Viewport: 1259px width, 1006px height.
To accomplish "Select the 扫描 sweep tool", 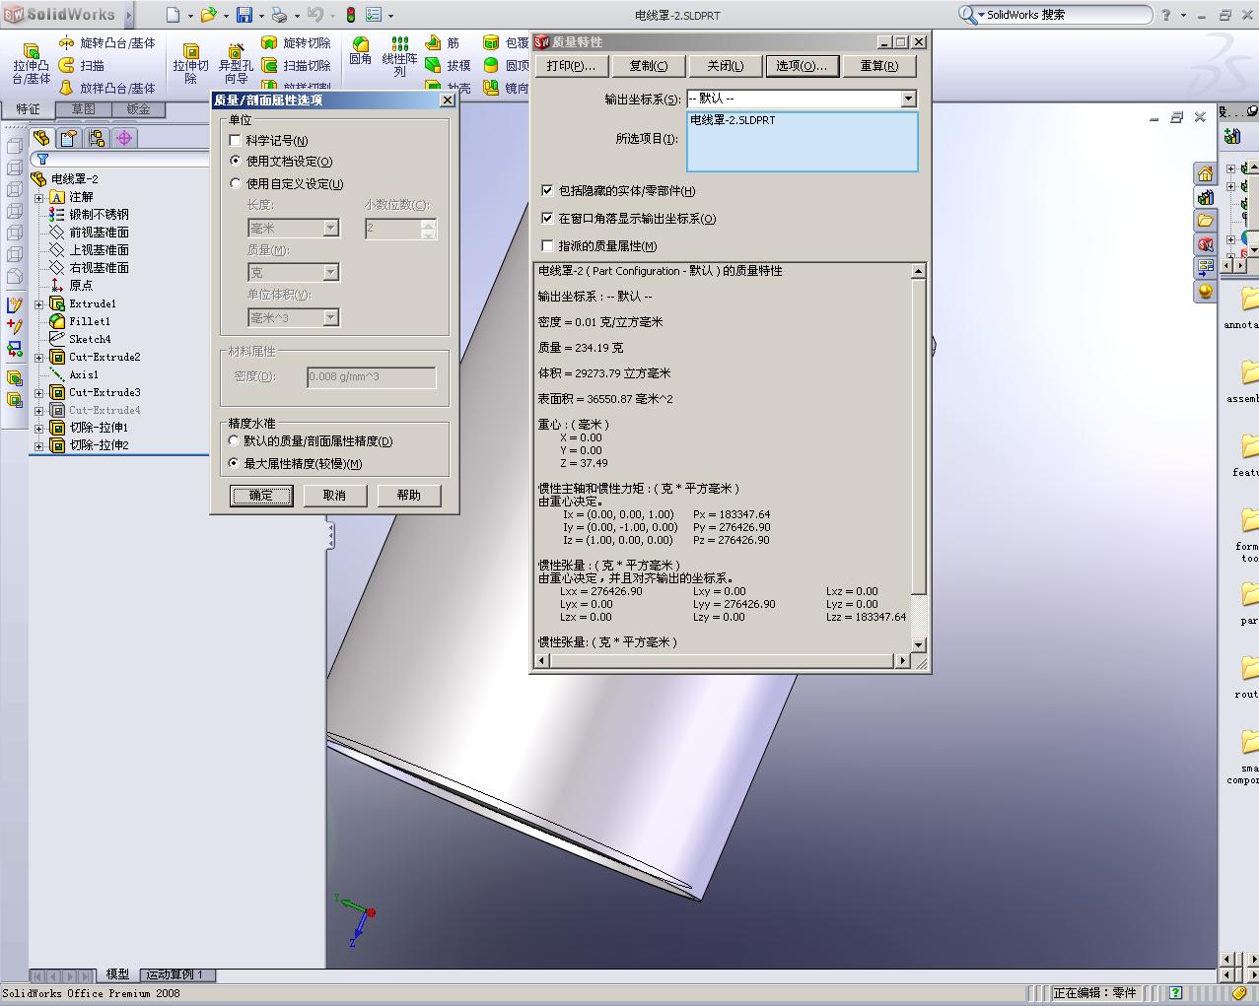I will click(x=82, y=65).
